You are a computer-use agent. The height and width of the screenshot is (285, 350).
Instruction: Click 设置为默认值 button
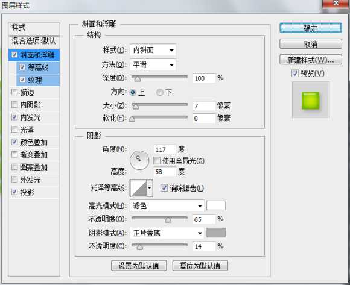139,266
